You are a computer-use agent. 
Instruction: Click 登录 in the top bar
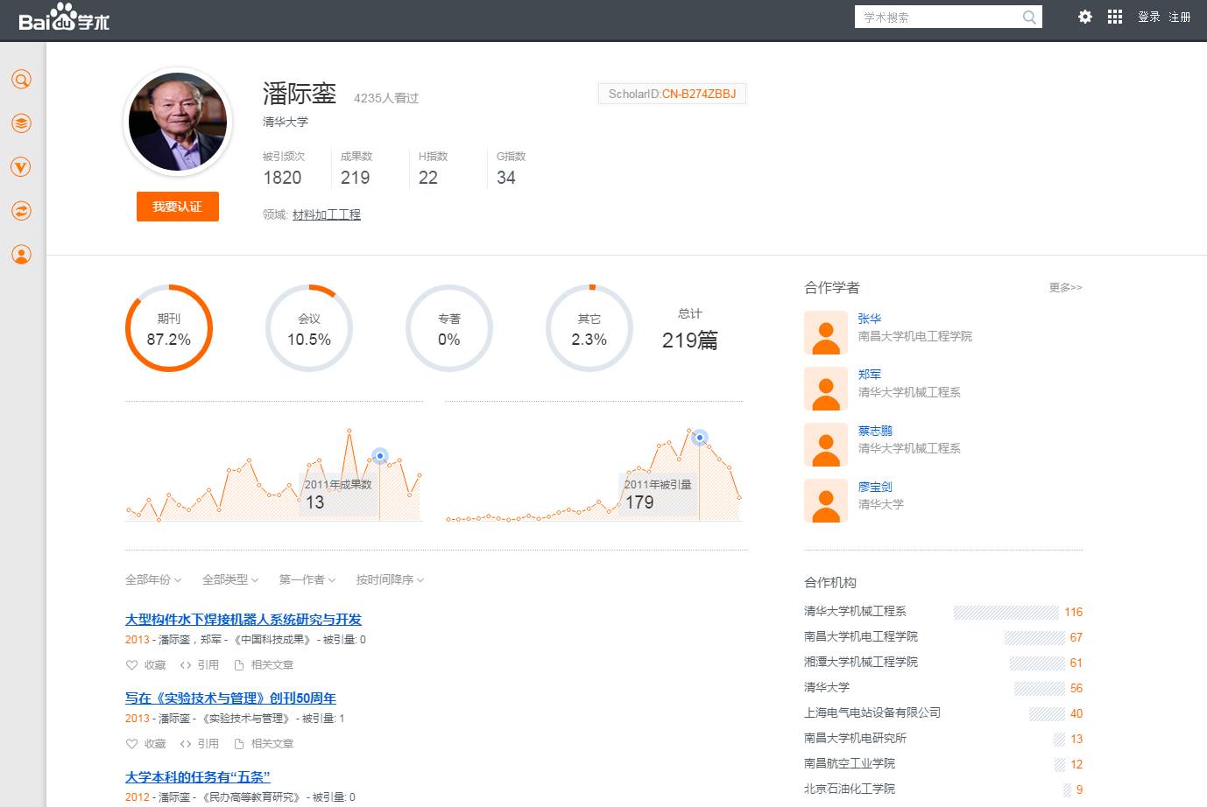pos(1148,17)
